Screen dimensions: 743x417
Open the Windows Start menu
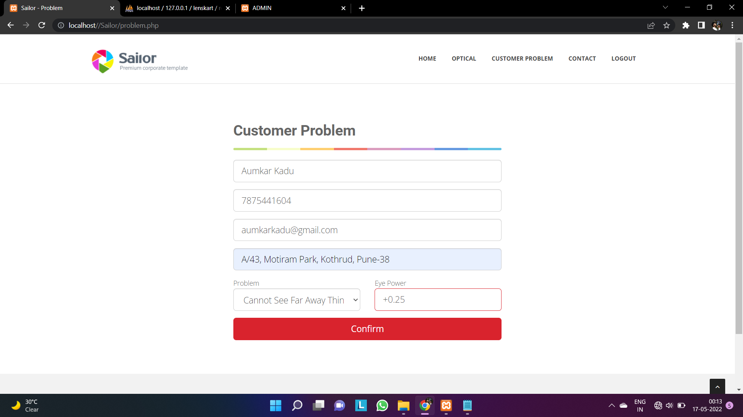tap(276, 405)
